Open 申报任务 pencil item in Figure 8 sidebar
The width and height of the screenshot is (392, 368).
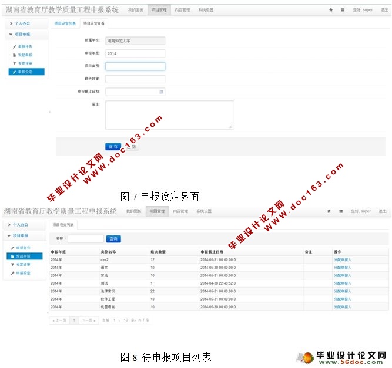21,248
